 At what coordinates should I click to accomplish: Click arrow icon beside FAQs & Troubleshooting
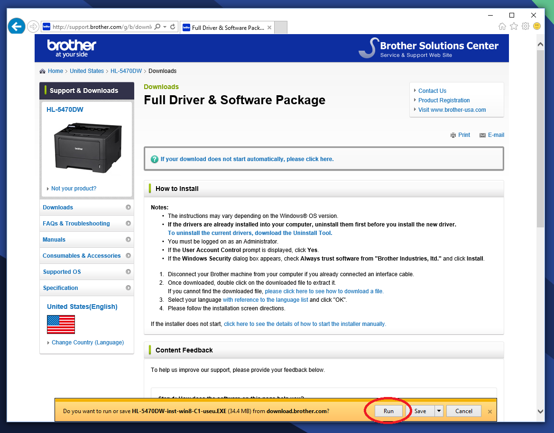128,224
